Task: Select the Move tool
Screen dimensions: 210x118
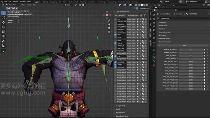Action: 4,23
